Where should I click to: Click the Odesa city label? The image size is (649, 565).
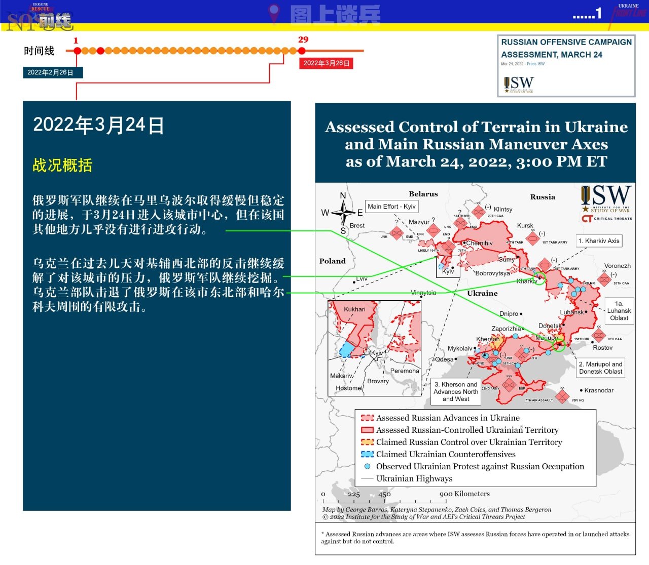coord(445,359)
